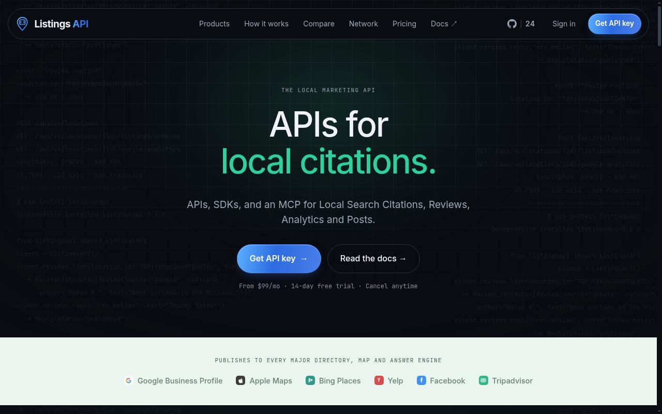
Task: Click the Tripadvisor icon
Action: click(484, 380)
